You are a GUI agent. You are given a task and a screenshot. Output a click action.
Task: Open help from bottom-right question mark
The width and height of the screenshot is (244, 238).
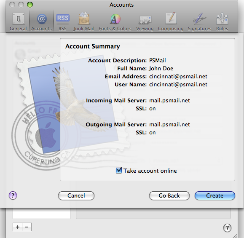point(227,228)
